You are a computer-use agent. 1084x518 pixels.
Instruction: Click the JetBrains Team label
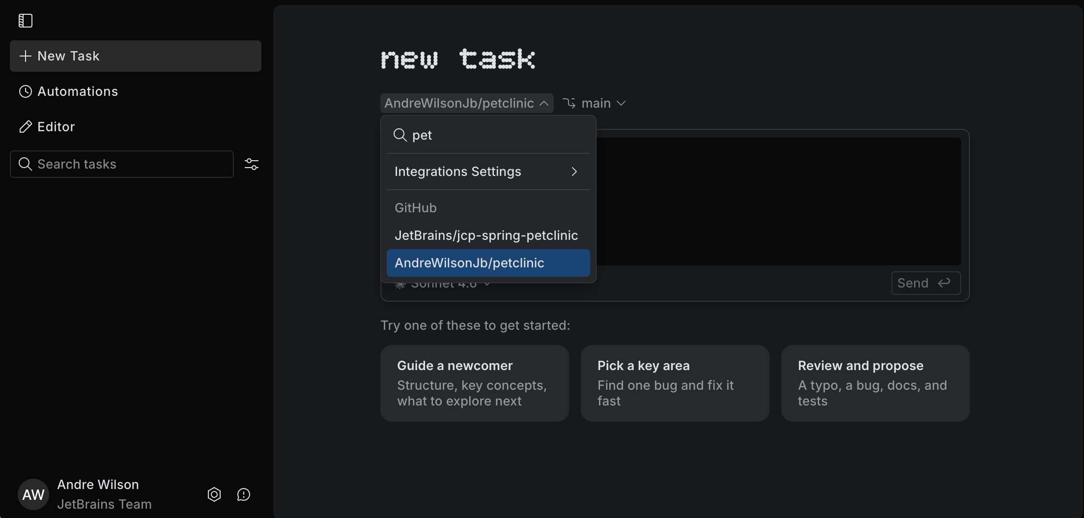coord(105,504)
